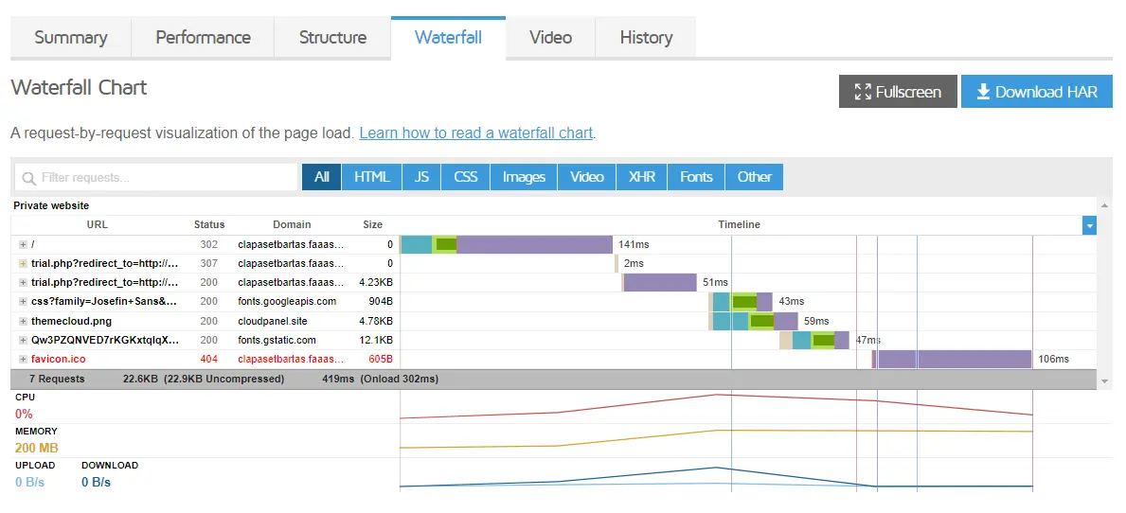Viewport: 1126px width, 513px height.
Task: Select the favicon.ico URL text
Action: pyautogui.click(x=59, y=359)
